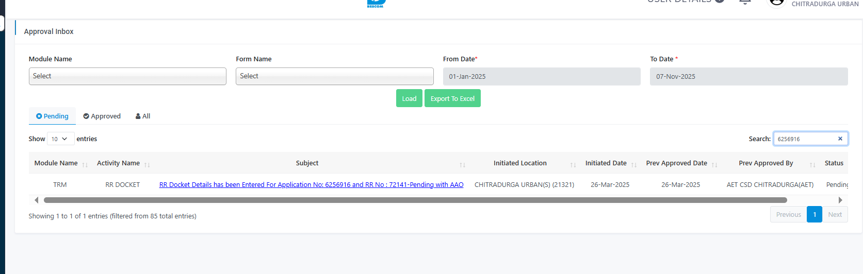Go to the Previous page
863x274 pixels.
[788, 214]
